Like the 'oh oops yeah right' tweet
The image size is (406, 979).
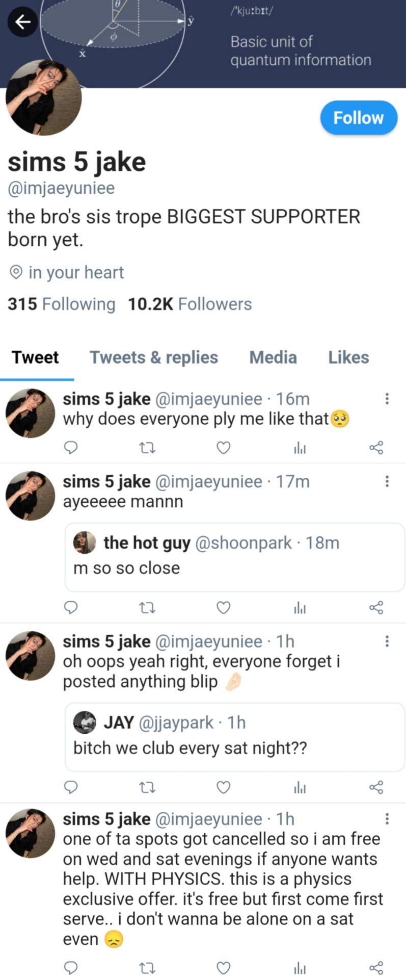(x=224, y=787)
